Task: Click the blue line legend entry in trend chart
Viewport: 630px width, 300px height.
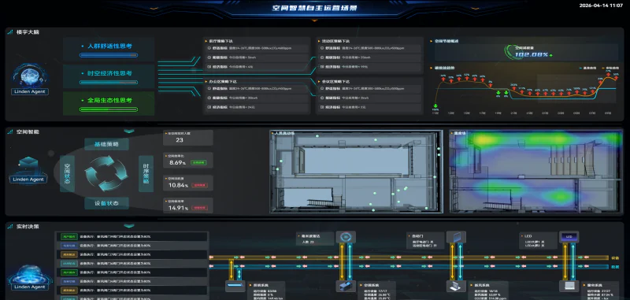Action: click(x=588, y=69)
